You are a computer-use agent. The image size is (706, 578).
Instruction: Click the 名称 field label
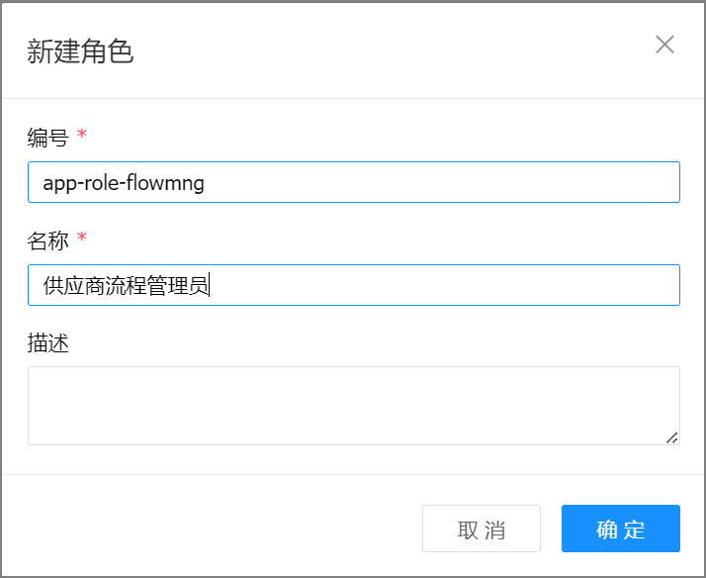[47, 241]
